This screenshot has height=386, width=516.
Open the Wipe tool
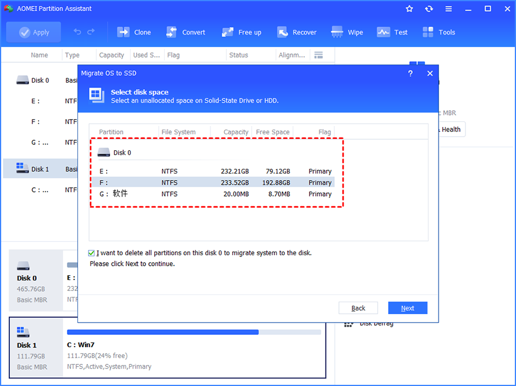[347, 32]
